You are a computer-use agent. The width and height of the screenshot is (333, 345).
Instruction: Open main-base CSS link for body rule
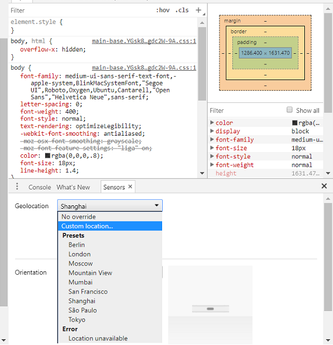coord(144,68)
